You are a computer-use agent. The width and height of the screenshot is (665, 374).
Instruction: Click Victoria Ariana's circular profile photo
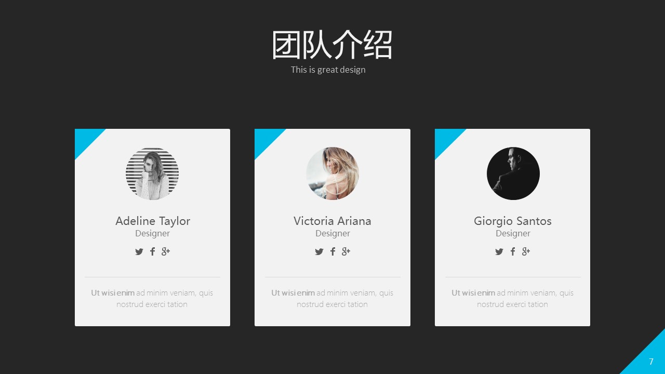point(332,173)
